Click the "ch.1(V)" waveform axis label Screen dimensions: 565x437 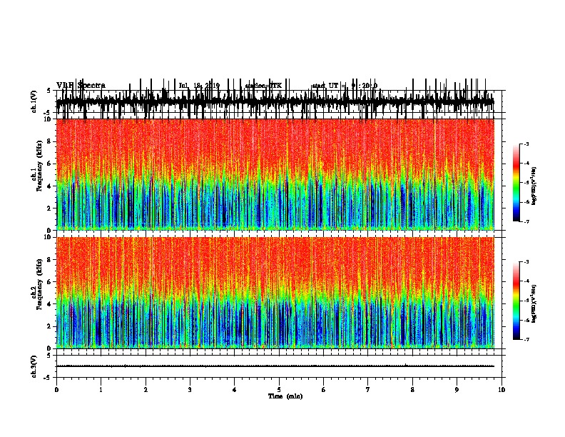point(34,101)
